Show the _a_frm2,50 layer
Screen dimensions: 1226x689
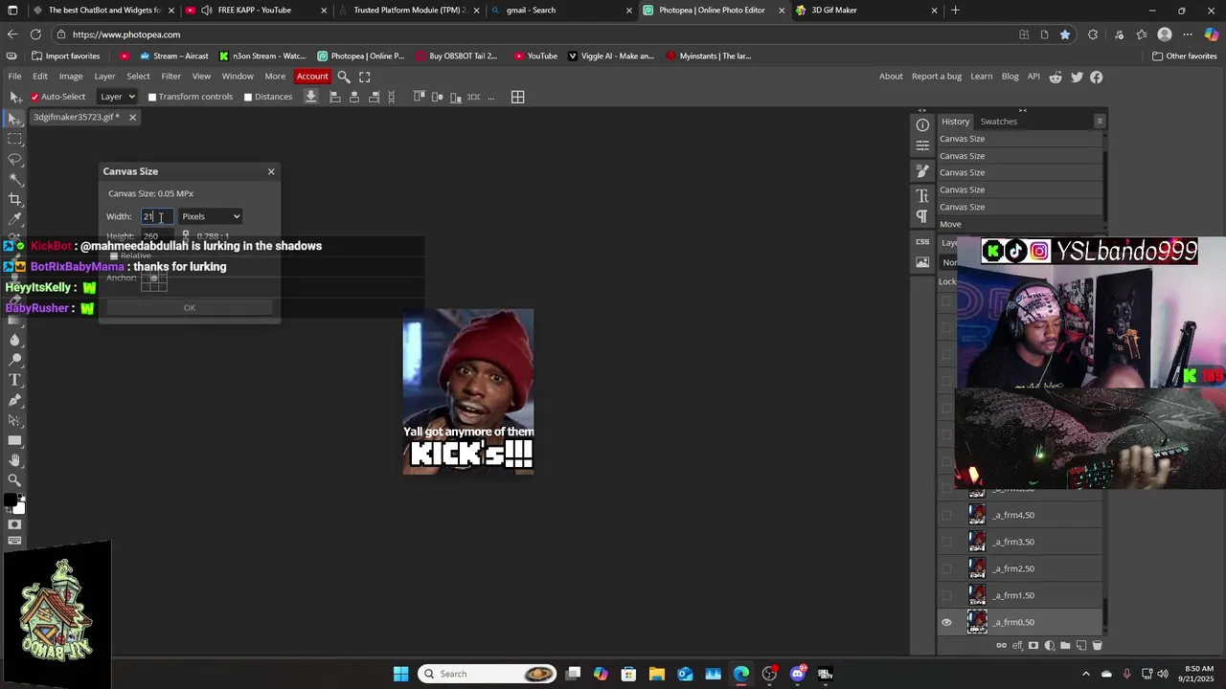946,568
